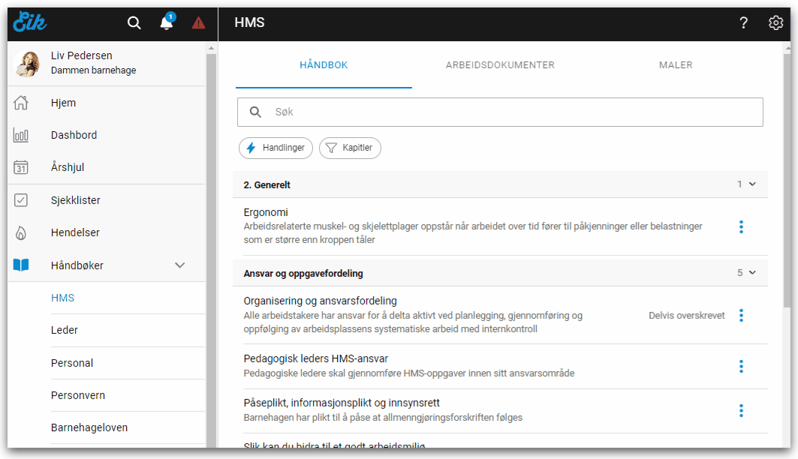The width and height of the screenshot is (798, 459).
Task: Open settings gear icon
Action: tap(775, 23)
